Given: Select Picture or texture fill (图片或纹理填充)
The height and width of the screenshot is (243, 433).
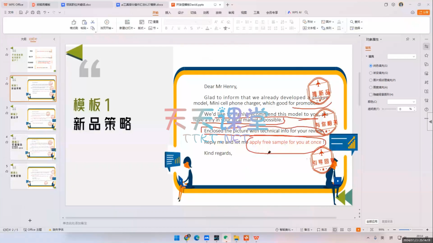Looking at the screenshot, I should pos(371,80).
